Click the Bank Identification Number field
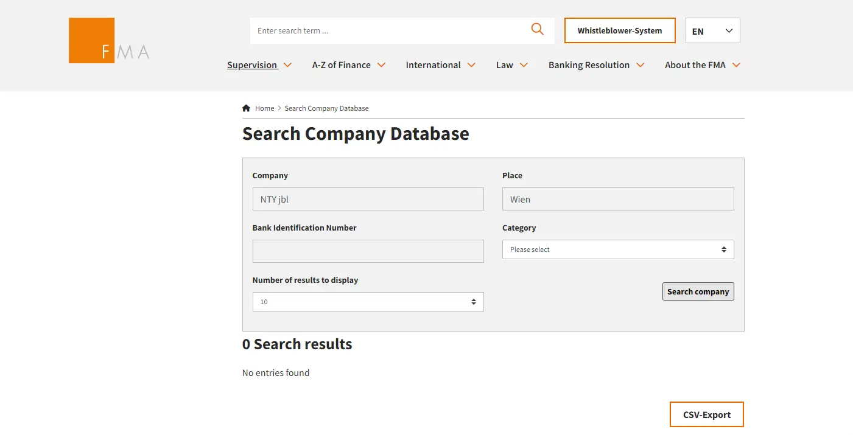This screenshot has width=853, height=435. click(x=368, y=251)
